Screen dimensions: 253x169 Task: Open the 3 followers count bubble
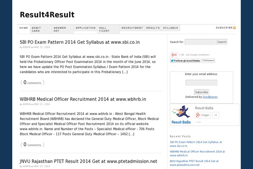point(208,60)
